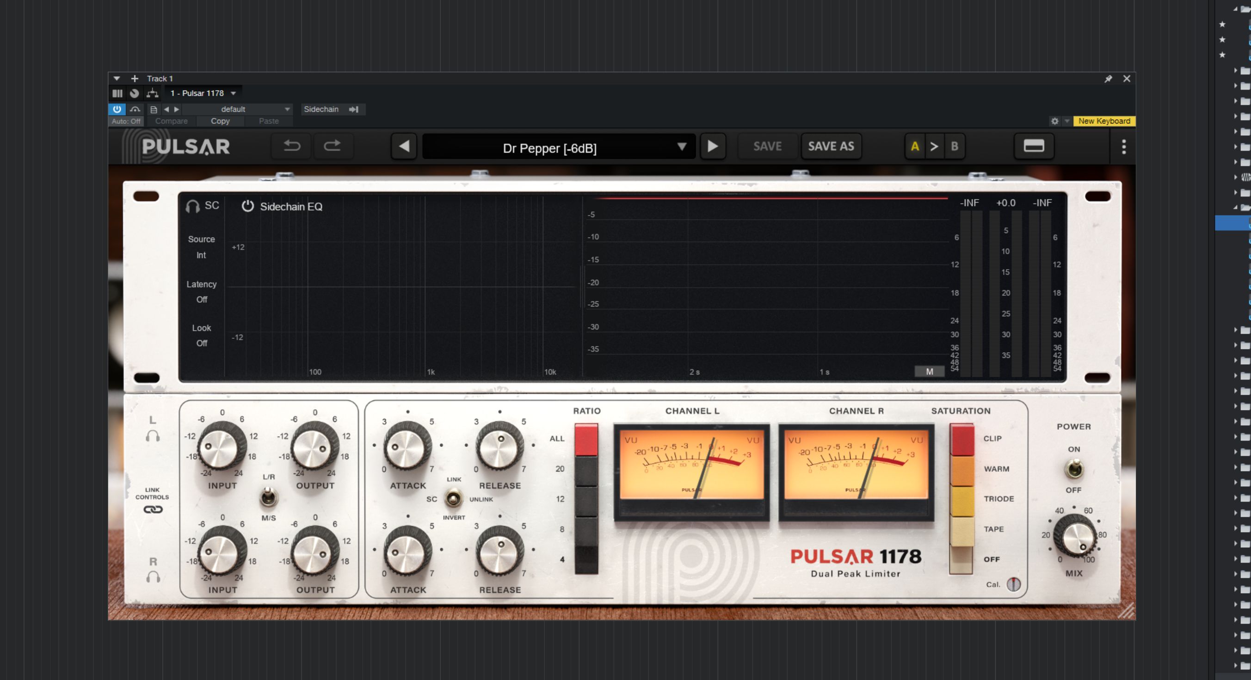Open the routing editor icon
The height and width of the screenshot is (680, 1251).
point(153,93)
